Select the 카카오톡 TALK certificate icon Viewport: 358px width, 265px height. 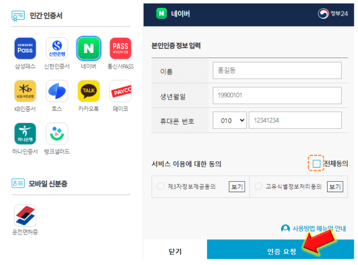[x=89, y=91]
